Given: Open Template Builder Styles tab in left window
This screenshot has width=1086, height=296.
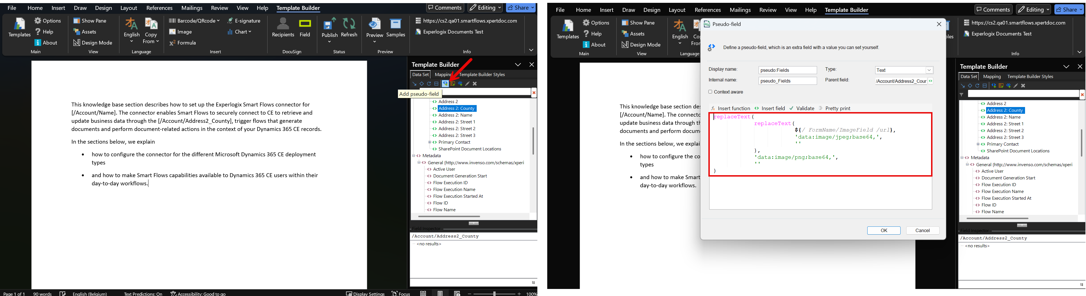Looking at the screenshot, I should coord(482,74).
